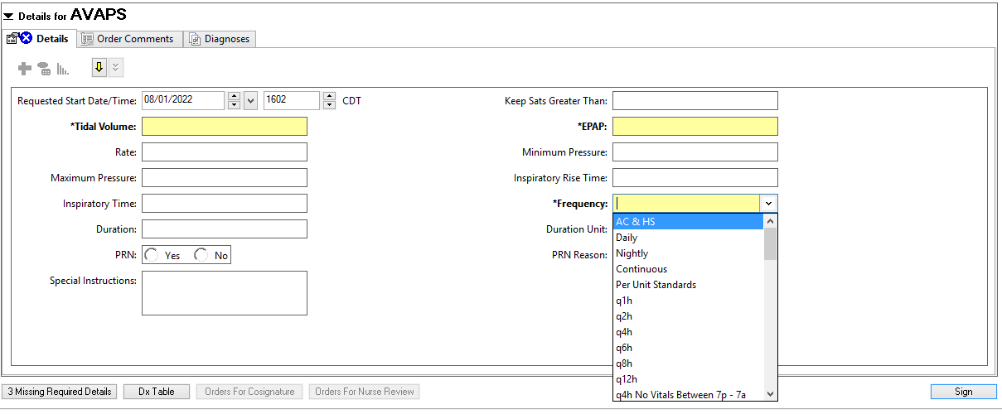This screenshot has width=1002, height=414.
Task: Click the Frequency list scrollbar thumb
Action: 770,244
